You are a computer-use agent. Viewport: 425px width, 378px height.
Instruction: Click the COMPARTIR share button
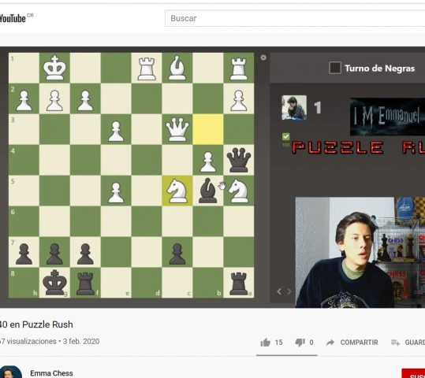coord(352,343)
